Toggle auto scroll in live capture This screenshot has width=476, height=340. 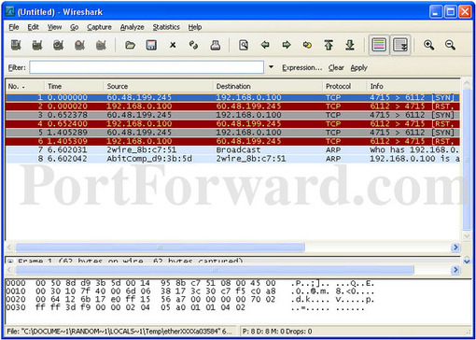[x=400, y=45]
